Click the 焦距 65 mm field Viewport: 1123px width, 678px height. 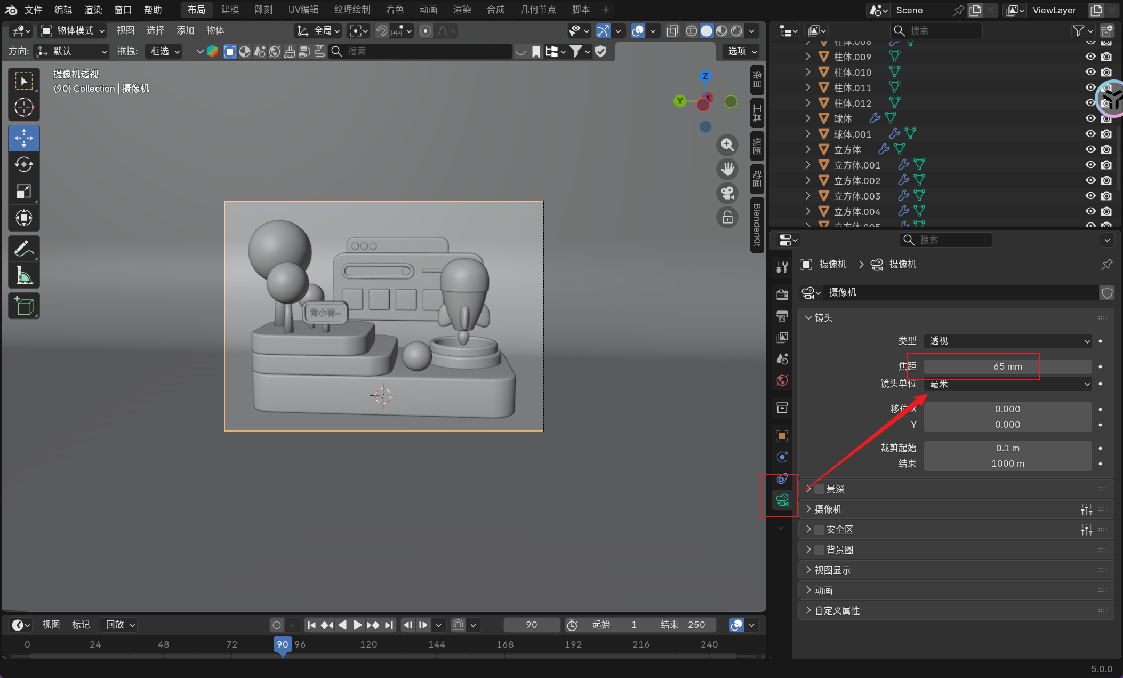point(1007,366)
